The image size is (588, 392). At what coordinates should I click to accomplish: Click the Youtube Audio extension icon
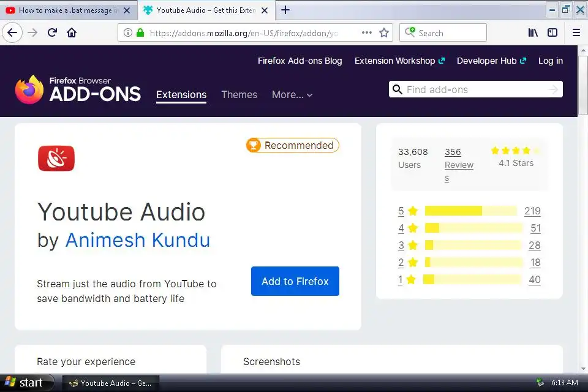pyautogui.click(x=56, y=158)
